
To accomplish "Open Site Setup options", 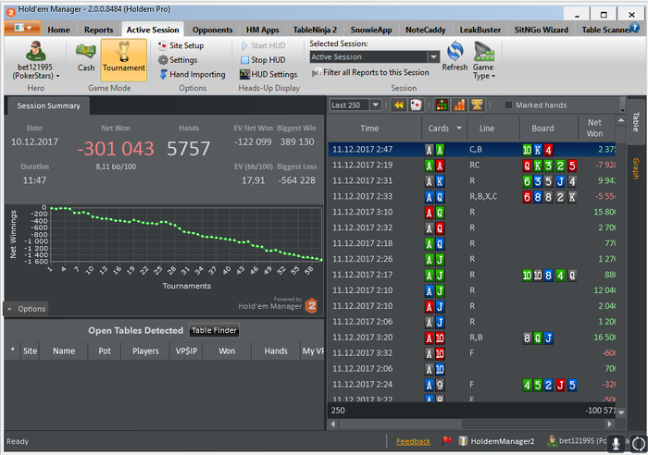I will coord(181,45).
